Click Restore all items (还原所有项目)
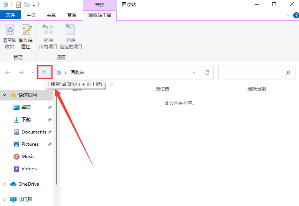This screenshot has height=206, width=299. tap(48, 36)
